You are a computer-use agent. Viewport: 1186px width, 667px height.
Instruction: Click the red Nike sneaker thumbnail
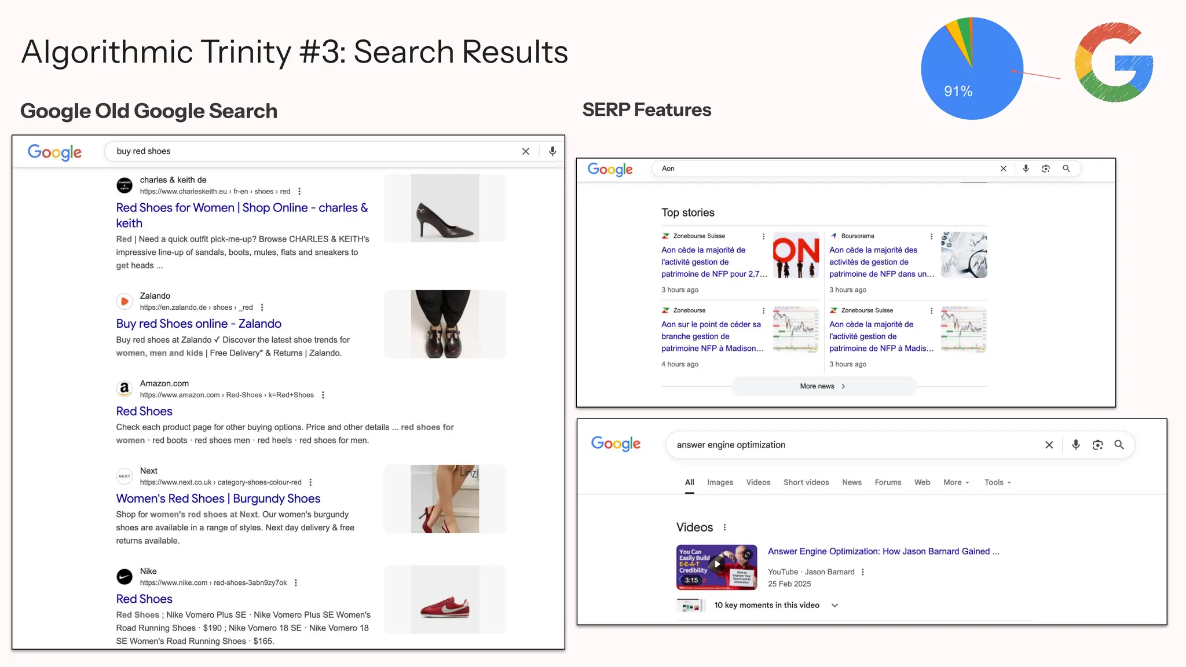[x=445, y=599]
